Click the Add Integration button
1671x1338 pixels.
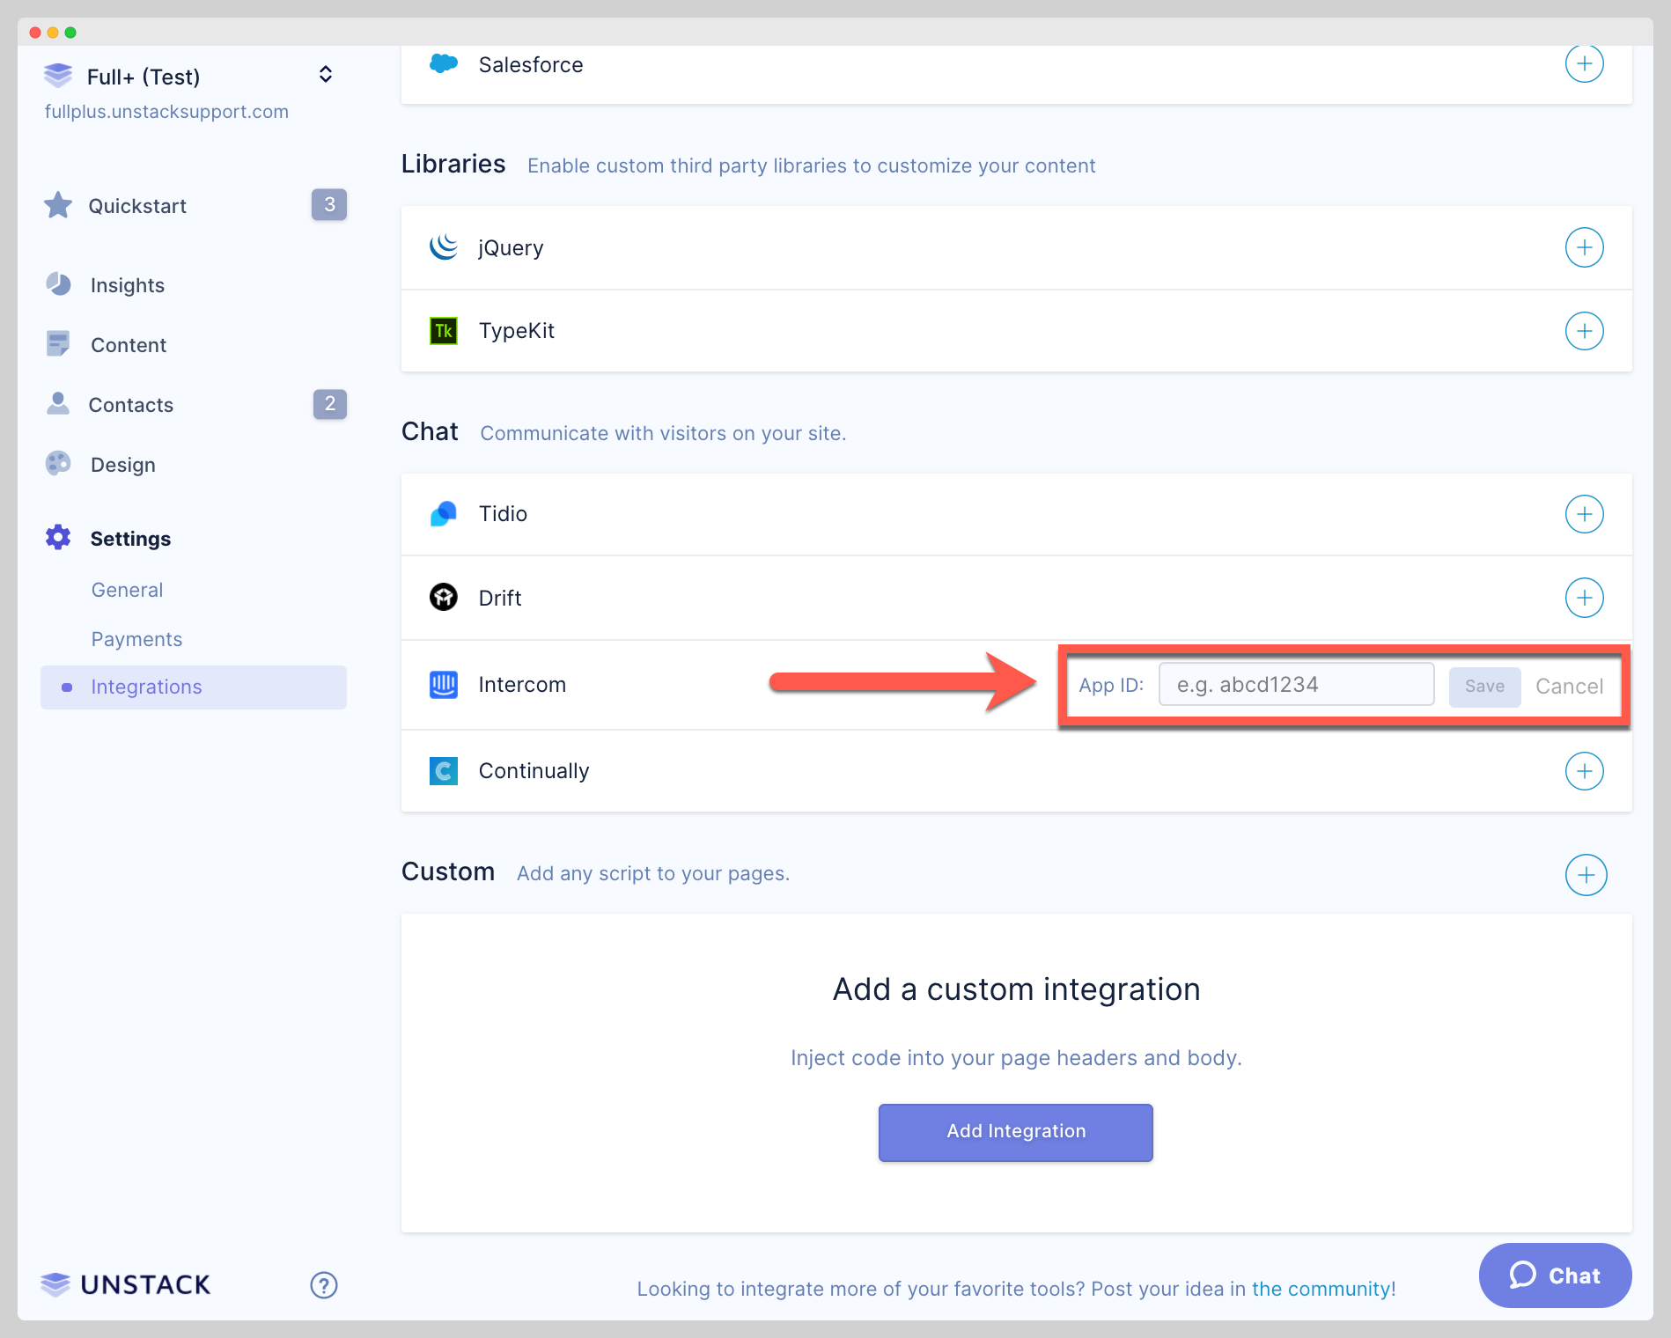pos(1014,1132)
